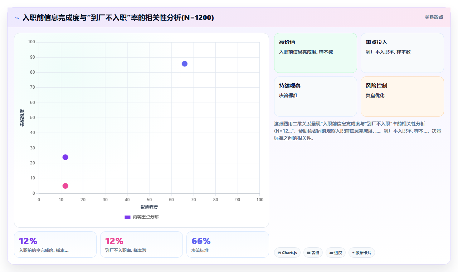Viewport: 458px width, 272px height.
Task: Click the 到厂不入职率, 样本数 stat caption
Action: [x=126, y=251]
